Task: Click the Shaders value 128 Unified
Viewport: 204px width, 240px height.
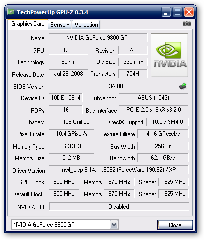Action: coord(76,122)
